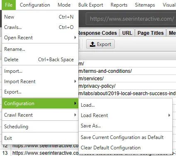Expand Crawl Recent submenu

(x=40, y=115)
